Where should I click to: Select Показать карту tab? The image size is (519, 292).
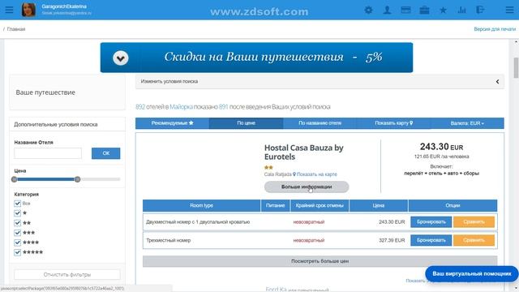coord(393,123)
